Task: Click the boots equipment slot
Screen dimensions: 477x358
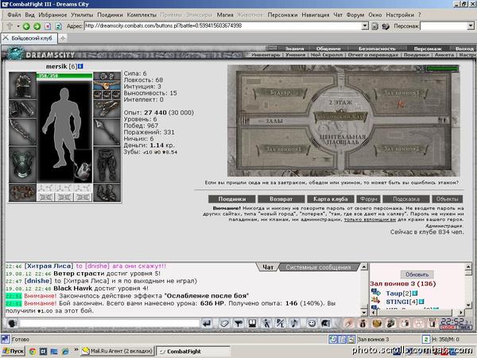Action: coord(107,193)
